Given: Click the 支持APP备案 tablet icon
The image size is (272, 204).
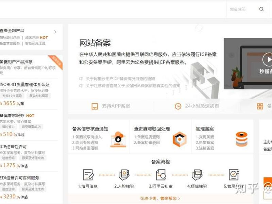Looking at the screenshot, I should tap(95, 106).
